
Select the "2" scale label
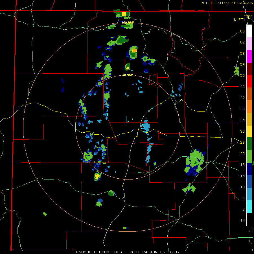pyautogui.click(x=244, y=209)
